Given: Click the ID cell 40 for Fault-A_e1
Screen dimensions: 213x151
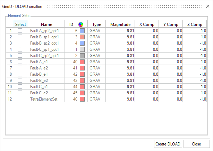Looking at the screenshot, I should click(x=71, y=62).
